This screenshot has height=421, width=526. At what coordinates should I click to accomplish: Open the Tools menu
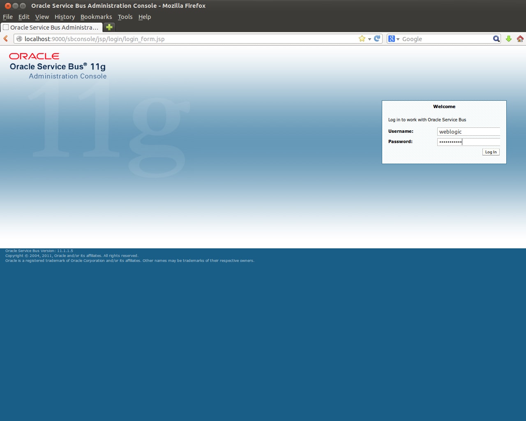pyautogui.click(x=125, y=17)
